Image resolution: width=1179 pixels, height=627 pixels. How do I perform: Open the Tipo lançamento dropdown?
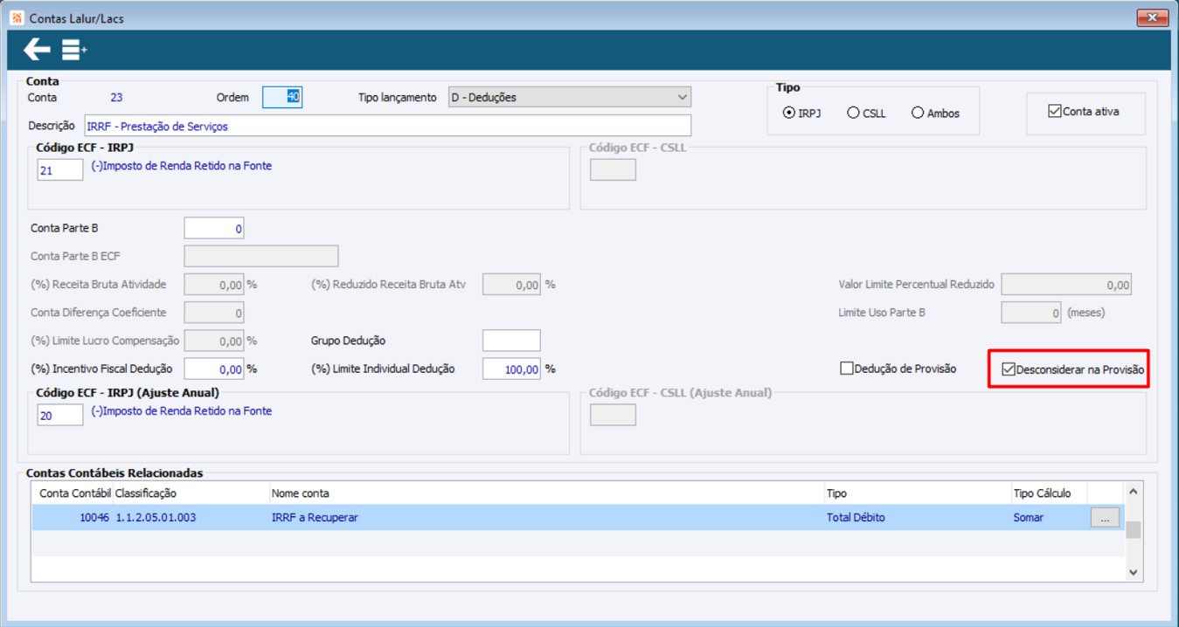569,97
